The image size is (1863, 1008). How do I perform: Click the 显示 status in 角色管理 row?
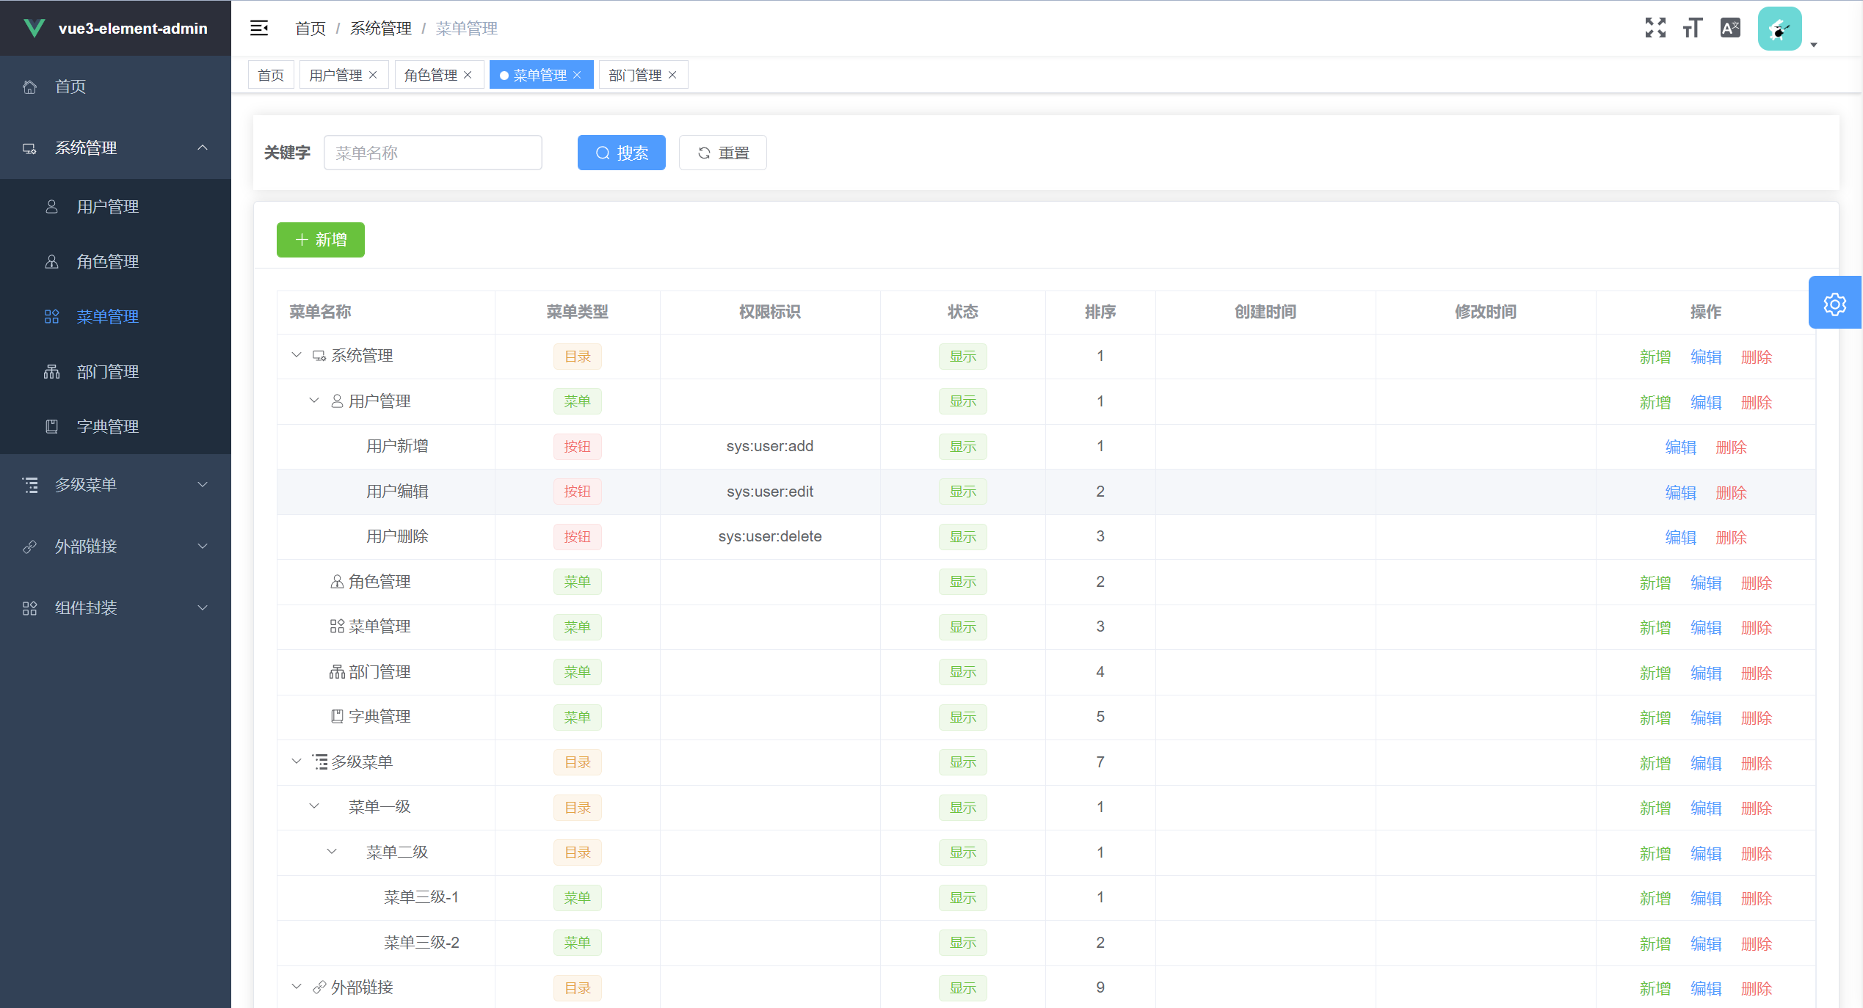click(x=963, y=582)
